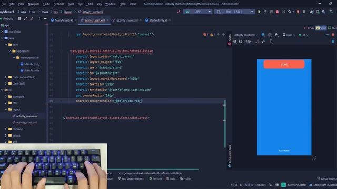Click the Magnet autoconnect icon
337x189 pixels.
241,41
